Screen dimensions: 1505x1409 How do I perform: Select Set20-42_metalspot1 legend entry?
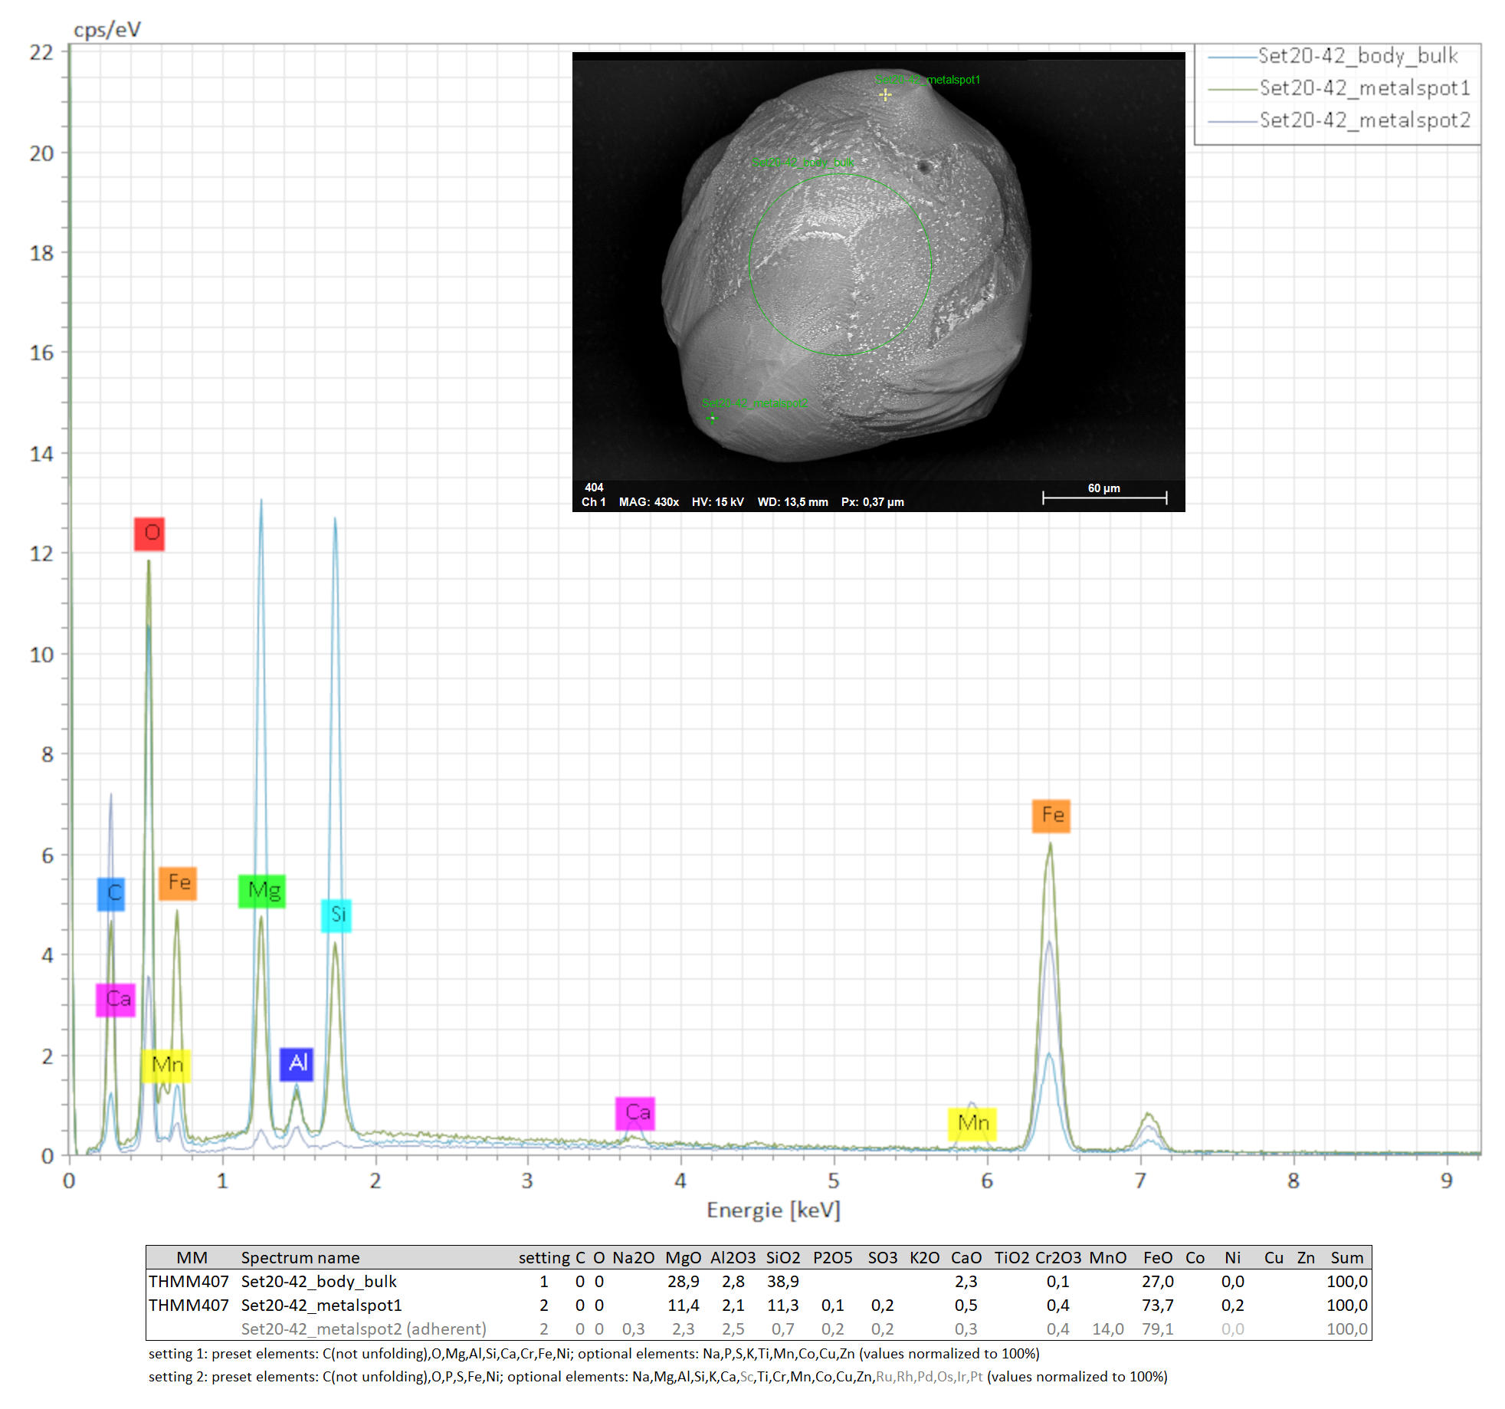(1364, 88)
